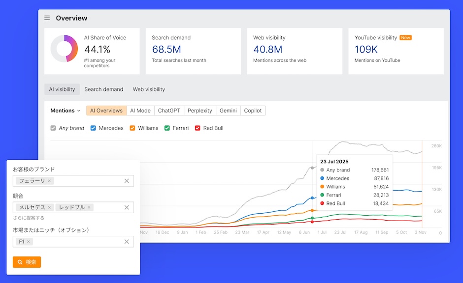Select the Copilot filter
This screenshot has width=463, height=283.
253,111
